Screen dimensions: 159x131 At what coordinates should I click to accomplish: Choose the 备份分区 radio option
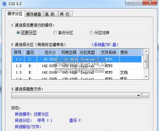[x=63, y=33]
